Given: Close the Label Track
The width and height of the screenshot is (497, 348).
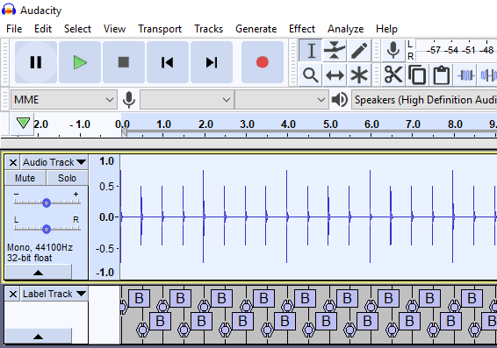Looking at the screenshot, I should pyautogui.click(x=13, y=294).
